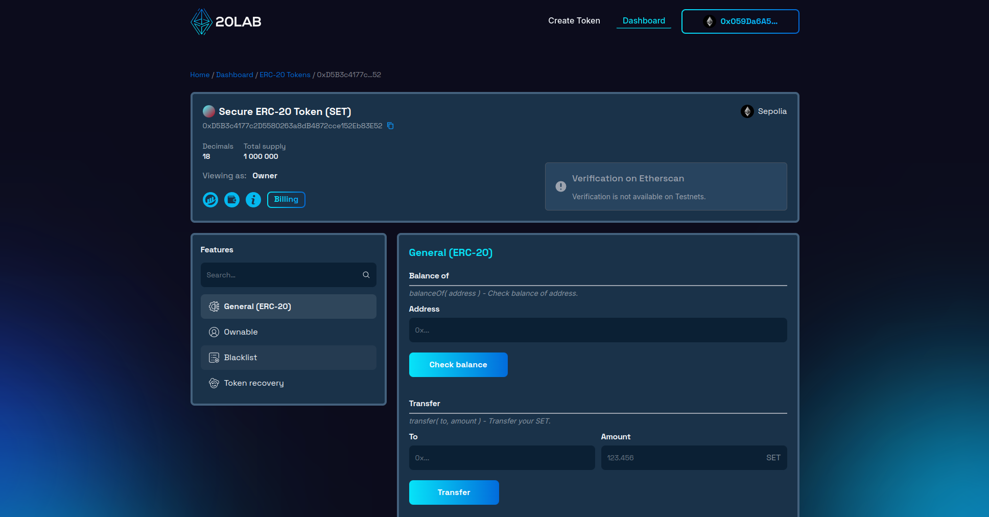Focus the Transfer Amount input
The width and height of the screenshot is (989, 517).
click(694, 458)
